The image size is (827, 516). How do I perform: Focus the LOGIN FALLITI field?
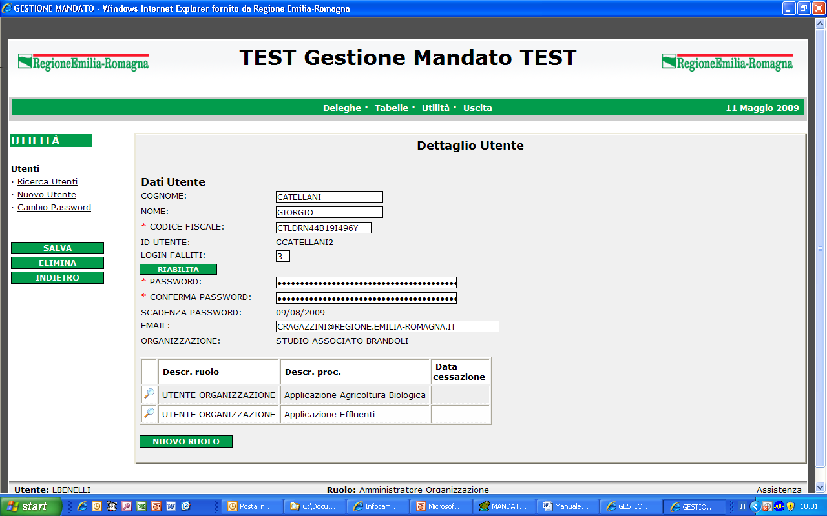(x=283, y=256)
